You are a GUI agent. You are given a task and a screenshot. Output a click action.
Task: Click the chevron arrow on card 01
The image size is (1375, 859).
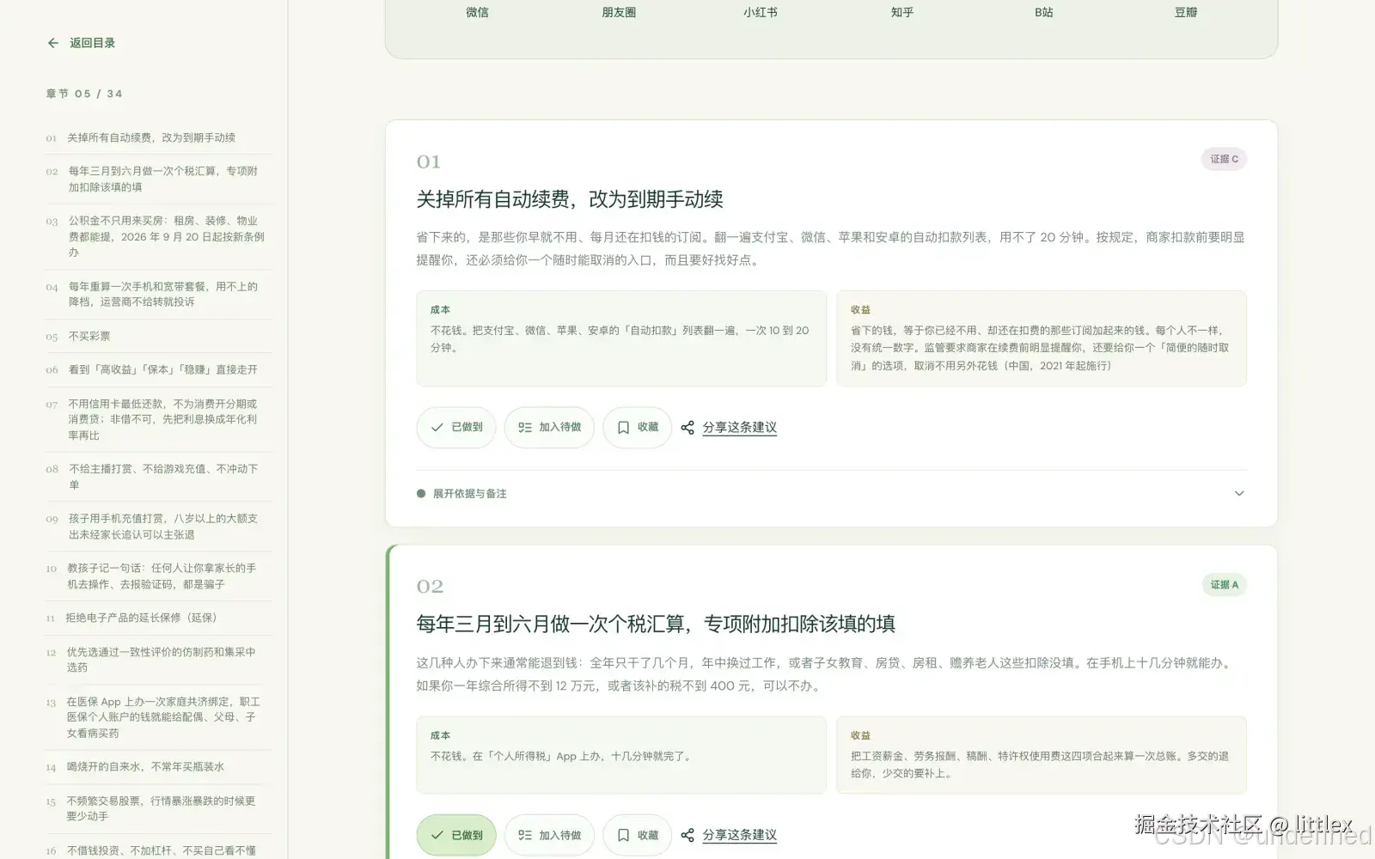click(1238, 493)
